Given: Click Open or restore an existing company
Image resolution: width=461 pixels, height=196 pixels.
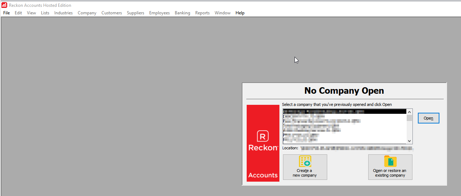Looking at the screenshot, I should [390, 167].
